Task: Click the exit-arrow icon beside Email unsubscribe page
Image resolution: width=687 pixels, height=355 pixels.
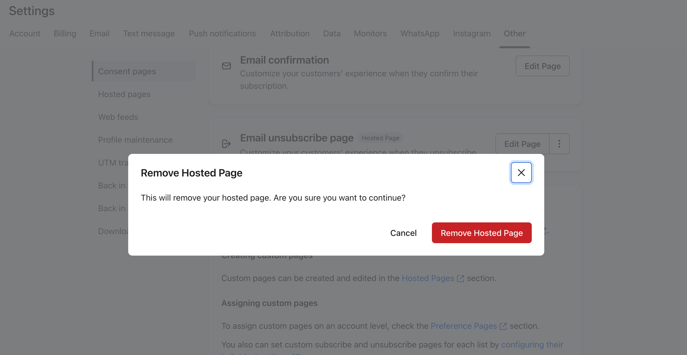Action: 226,144
